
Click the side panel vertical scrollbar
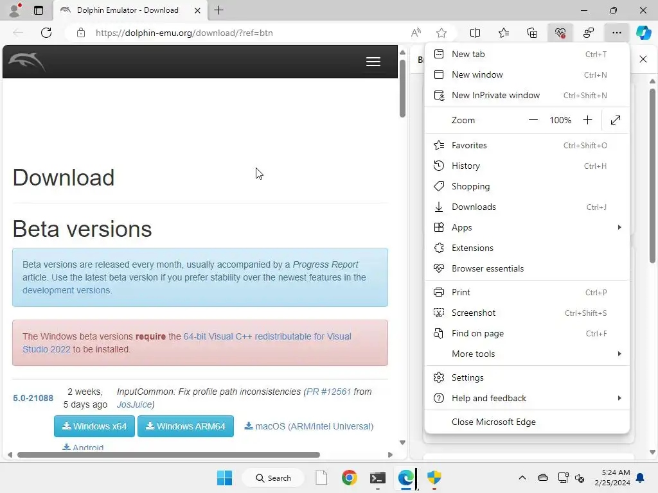(652, 175)
